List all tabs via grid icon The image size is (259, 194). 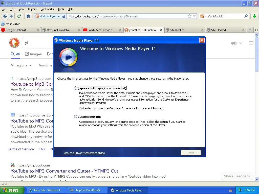(256, 30)
